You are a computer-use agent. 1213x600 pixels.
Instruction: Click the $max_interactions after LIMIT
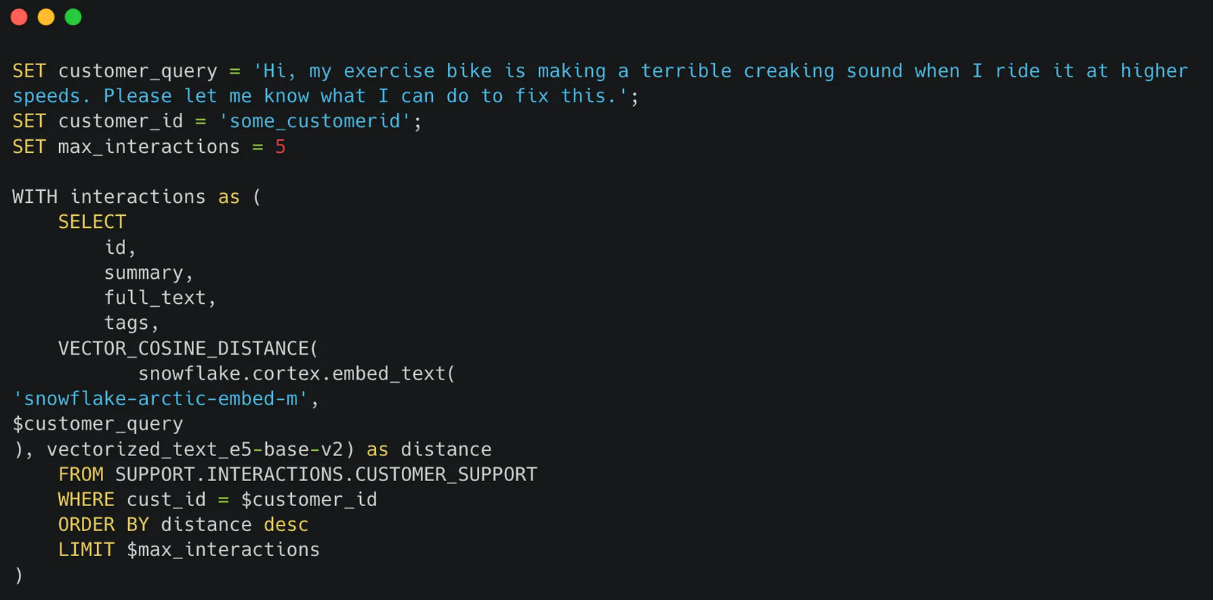(x=224, y=550)
